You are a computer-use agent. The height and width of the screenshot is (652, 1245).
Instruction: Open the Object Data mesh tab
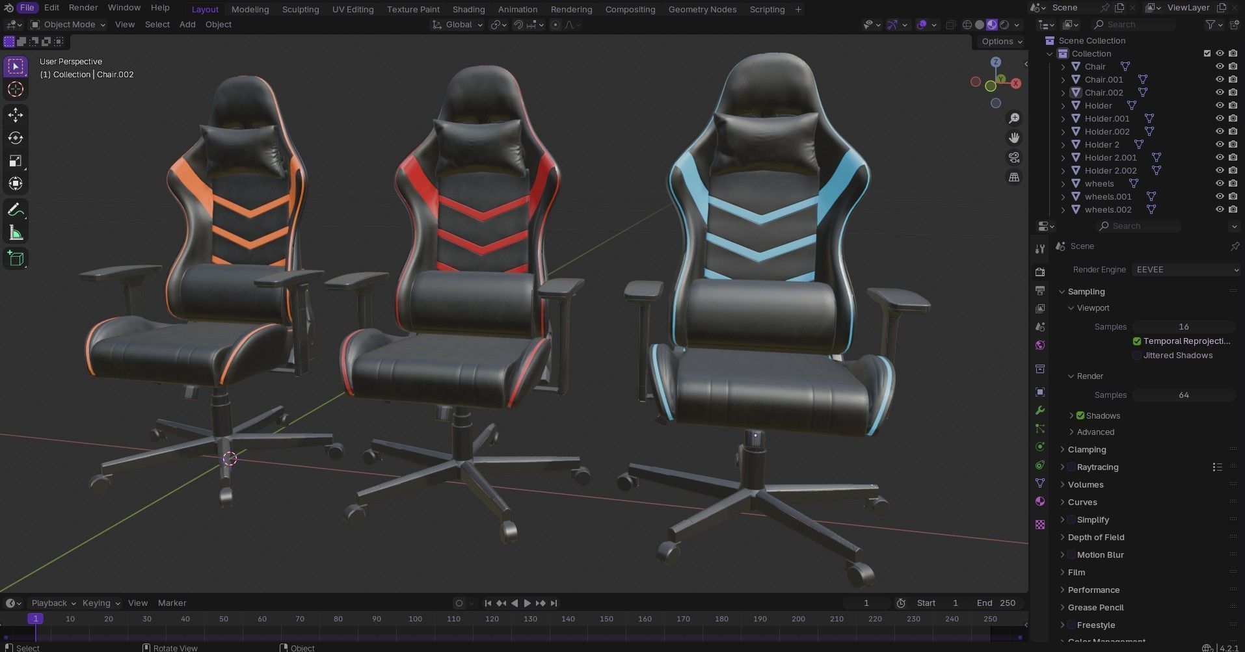1040,483
